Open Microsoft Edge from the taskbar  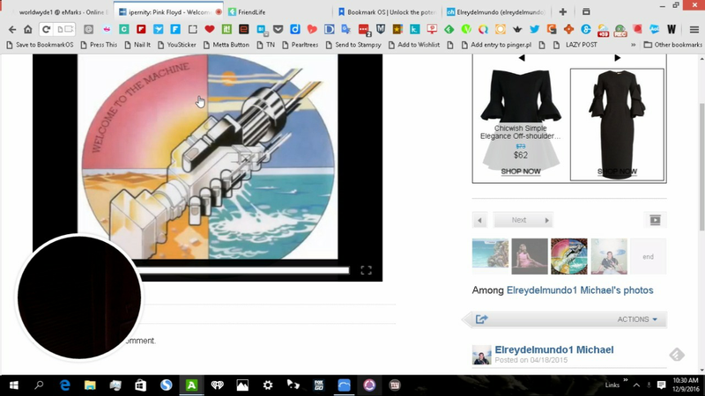click(65, 385)
